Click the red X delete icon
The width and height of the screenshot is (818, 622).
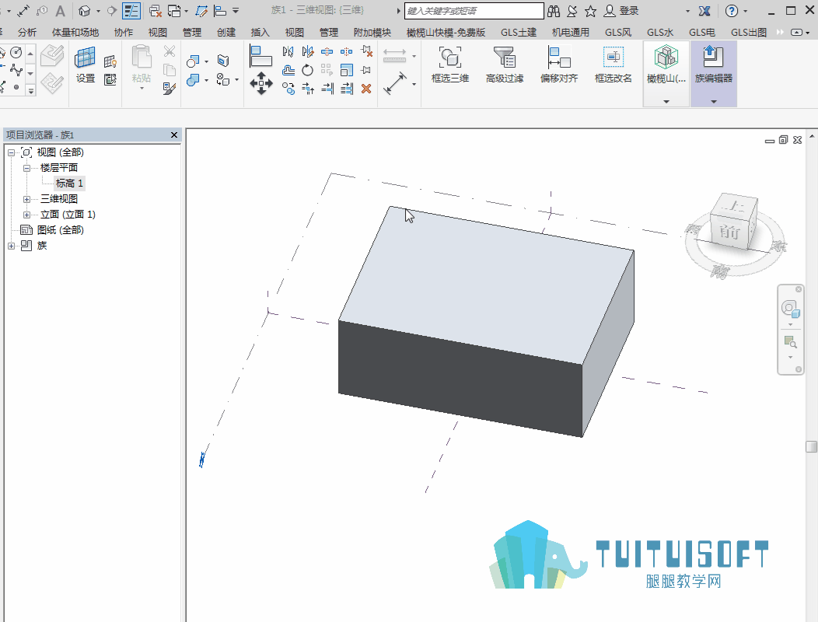coord(366,89)
